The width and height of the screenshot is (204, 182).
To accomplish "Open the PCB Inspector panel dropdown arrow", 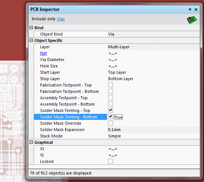I will pyautogui.click(x=190, y=9).
